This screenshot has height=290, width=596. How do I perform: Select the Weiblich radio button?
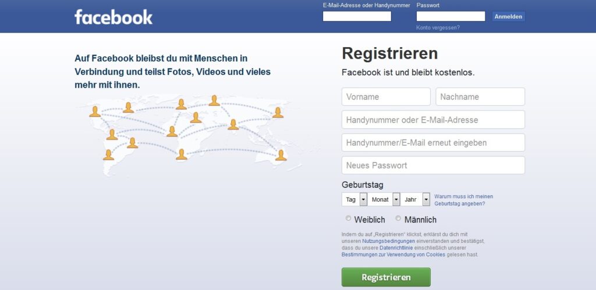click(348, 219)
